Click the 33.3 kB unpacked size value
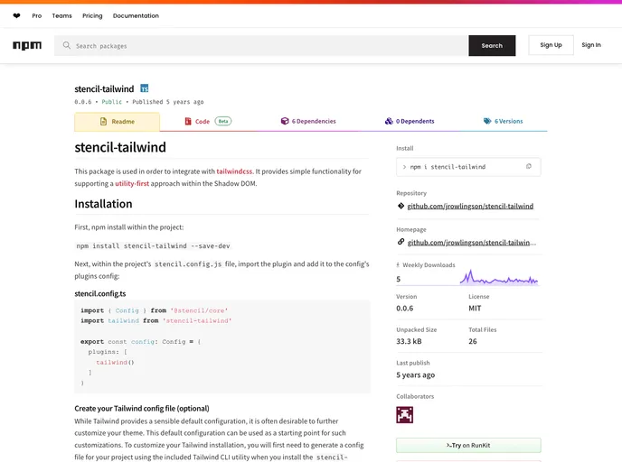Screen dimensions: 622x462 tap(409, 341)
